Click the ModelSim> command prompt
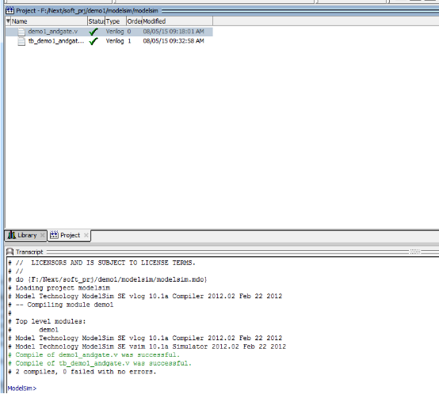This screenshot has width=439, height=394. click(22, 388)
